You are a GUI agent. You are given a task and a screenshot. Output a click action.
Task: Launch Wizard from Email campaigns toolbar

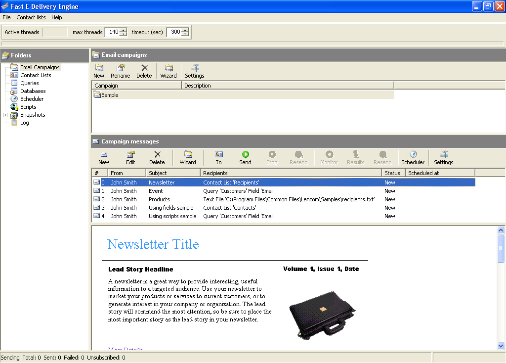point(169,71)
